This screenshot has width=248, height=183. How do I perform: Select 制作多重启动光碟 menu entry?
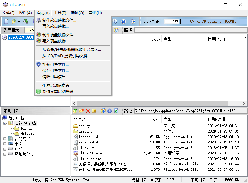click(73, 92)
